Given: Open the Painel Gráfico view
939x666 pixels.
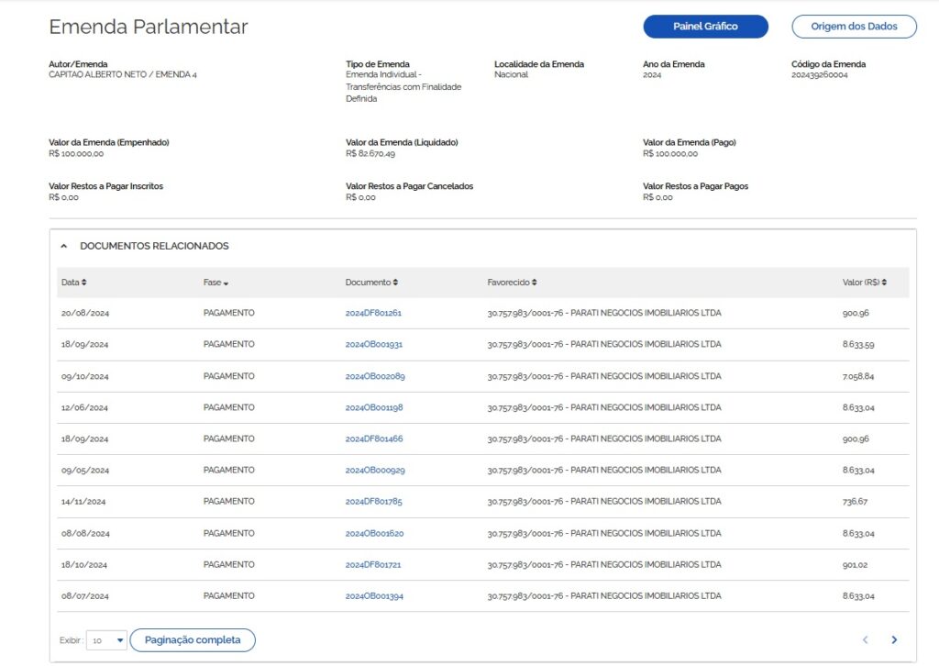Looking at the screenshot, I should click(705, 27).
